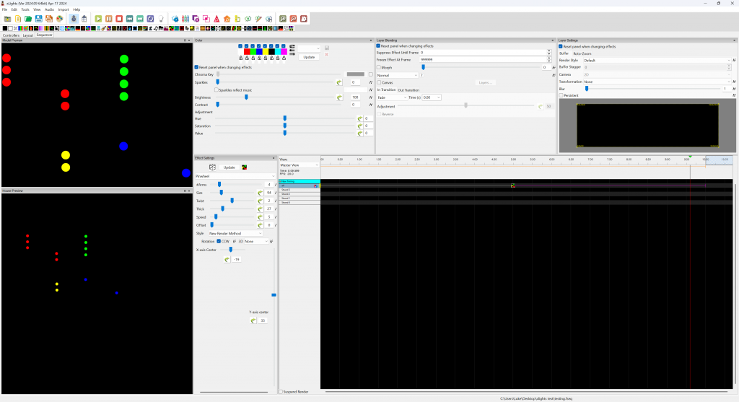Click the dice randomize icon in Effect Settings

[212, 167]
